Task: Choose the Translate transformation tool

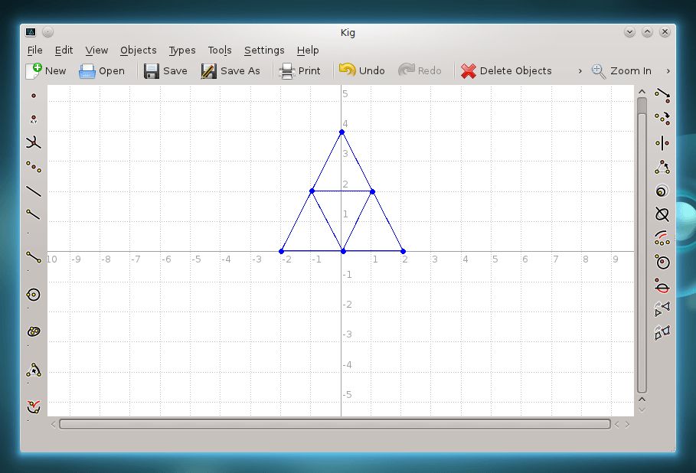Action: pyautogui.click(x=662, y=95)
